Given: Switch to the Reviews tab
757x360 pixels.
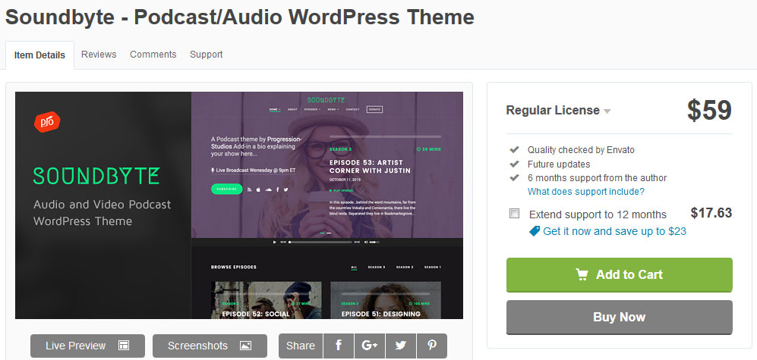Looking at the screenshot, I should (x=99, y=55).
